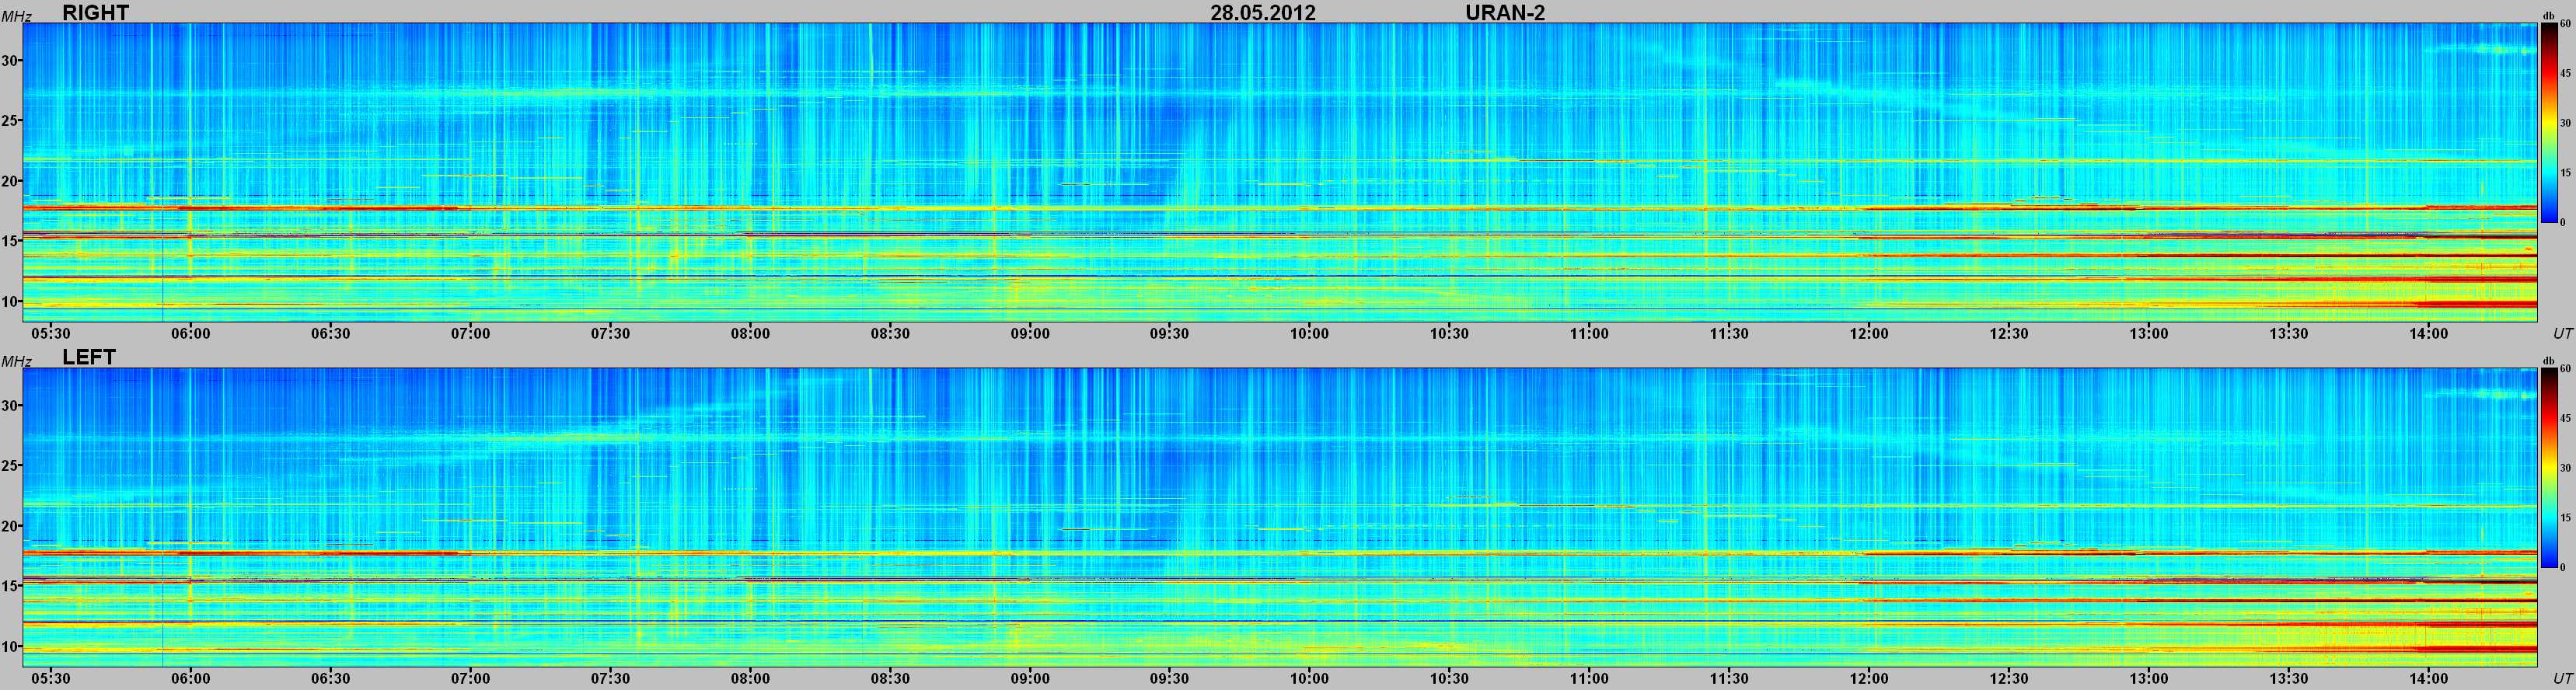
Task: Click the 10:30 tick under RIGHT panel
Action: 1449,333
